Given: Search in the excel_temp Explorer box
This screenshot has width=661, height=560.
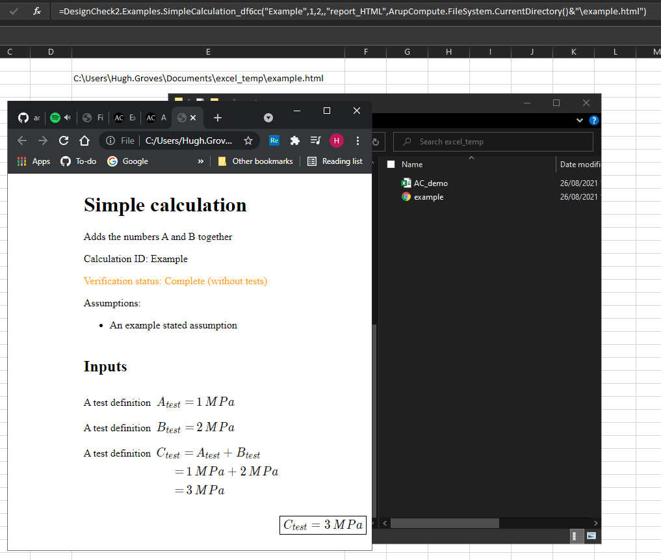Looking at the screenshot, I should point(493,142).
